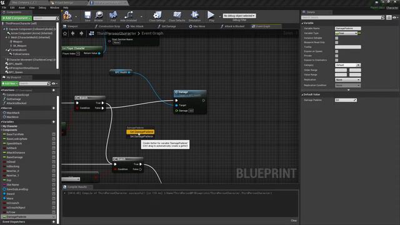The image size is (400, 225).
Task: Open the Debug menu
Action: pyautogui.click(x=42, y=7)
